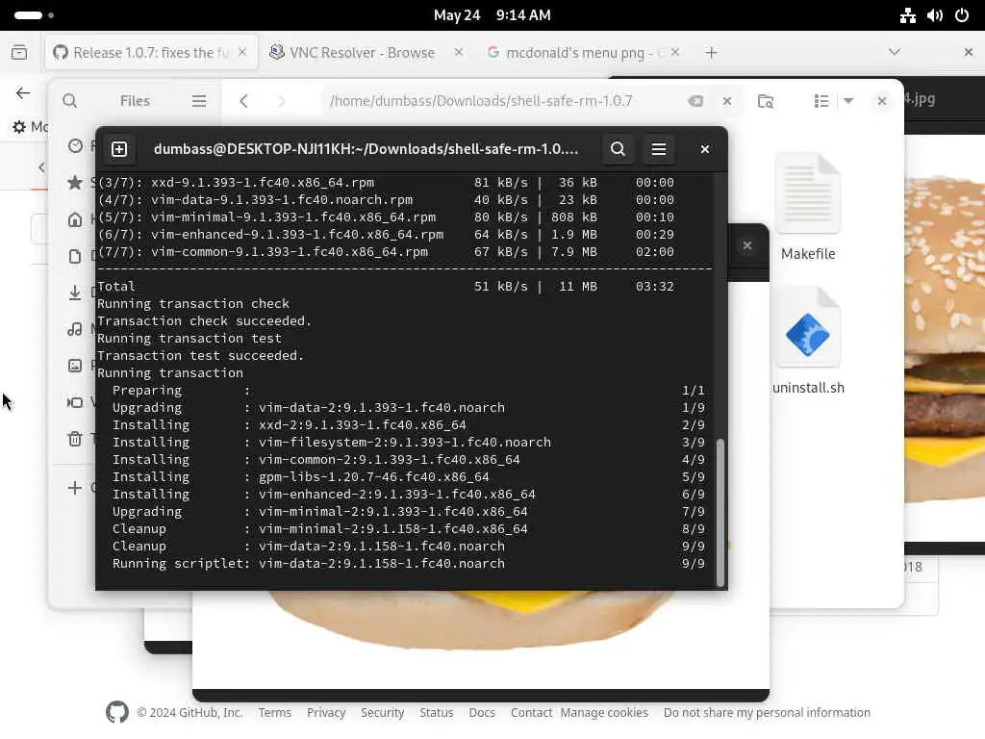
Task: Click terminal scrollbar thumb
Action: point(720,512)
